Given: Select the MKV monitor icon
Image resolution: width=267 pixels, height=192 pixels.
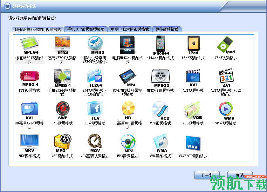Looking at the screenshot, I should coord(30,143).
